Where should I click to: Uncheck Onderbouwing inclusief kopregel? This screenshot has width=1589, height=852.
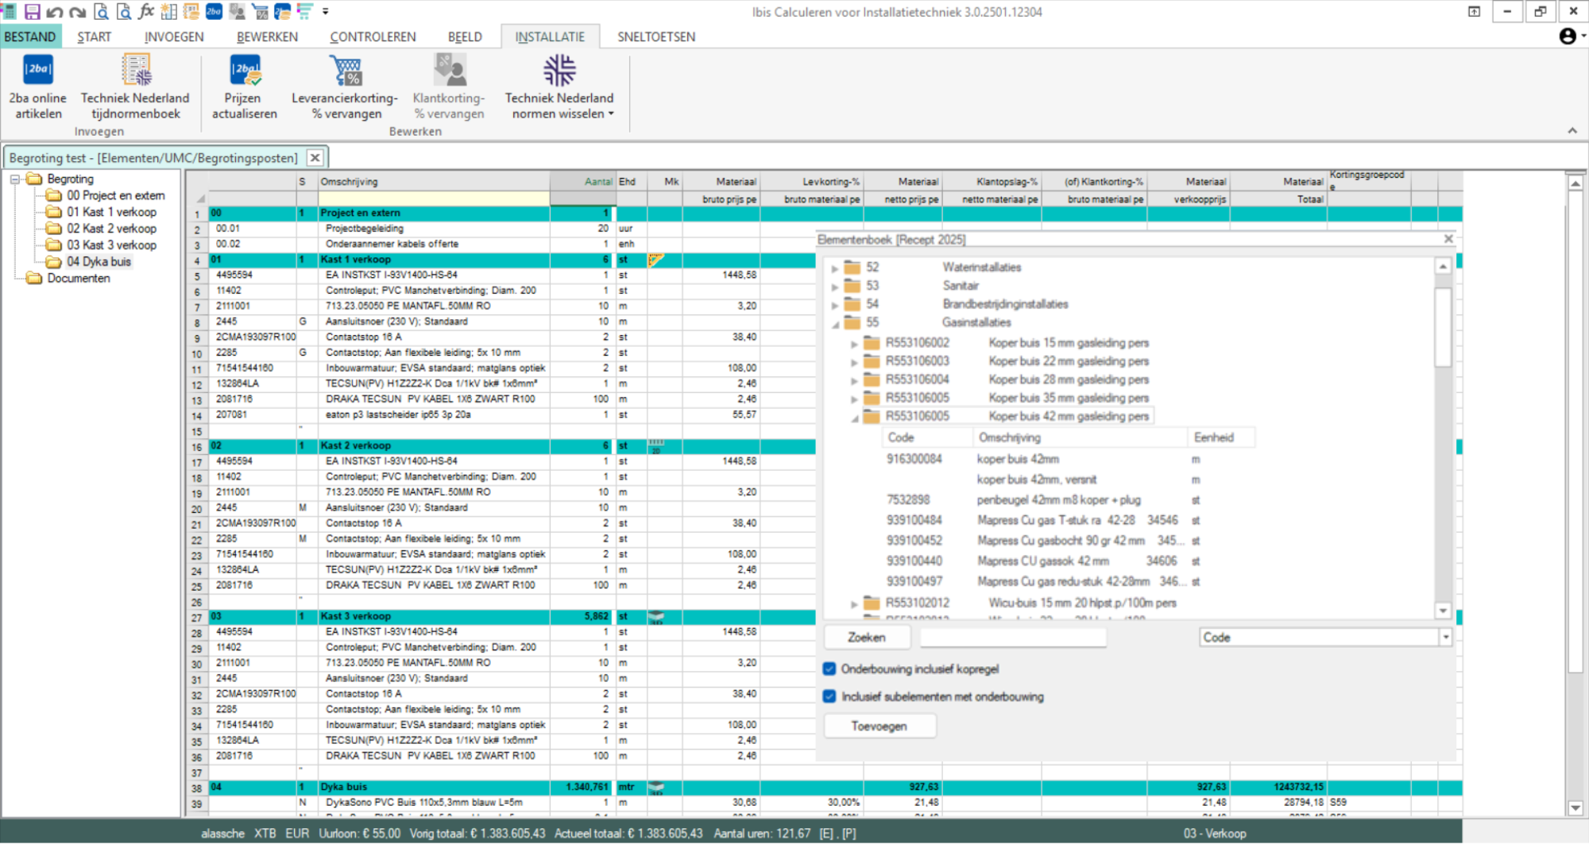pyautogui.click(x=829, y=669)
